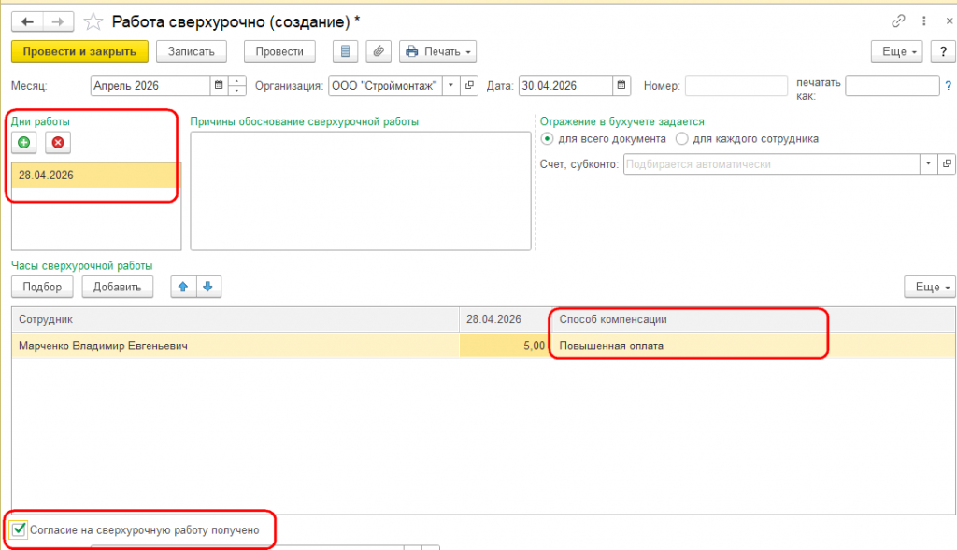
Task: Add a work day with green plus
Action: [x=23, y=143]
